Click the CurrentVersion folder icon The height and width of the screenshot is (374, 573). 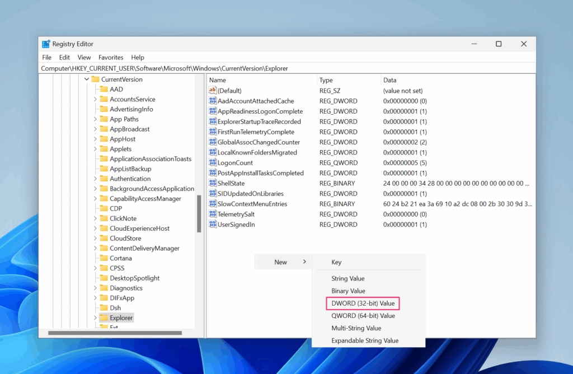click(95, 79)
